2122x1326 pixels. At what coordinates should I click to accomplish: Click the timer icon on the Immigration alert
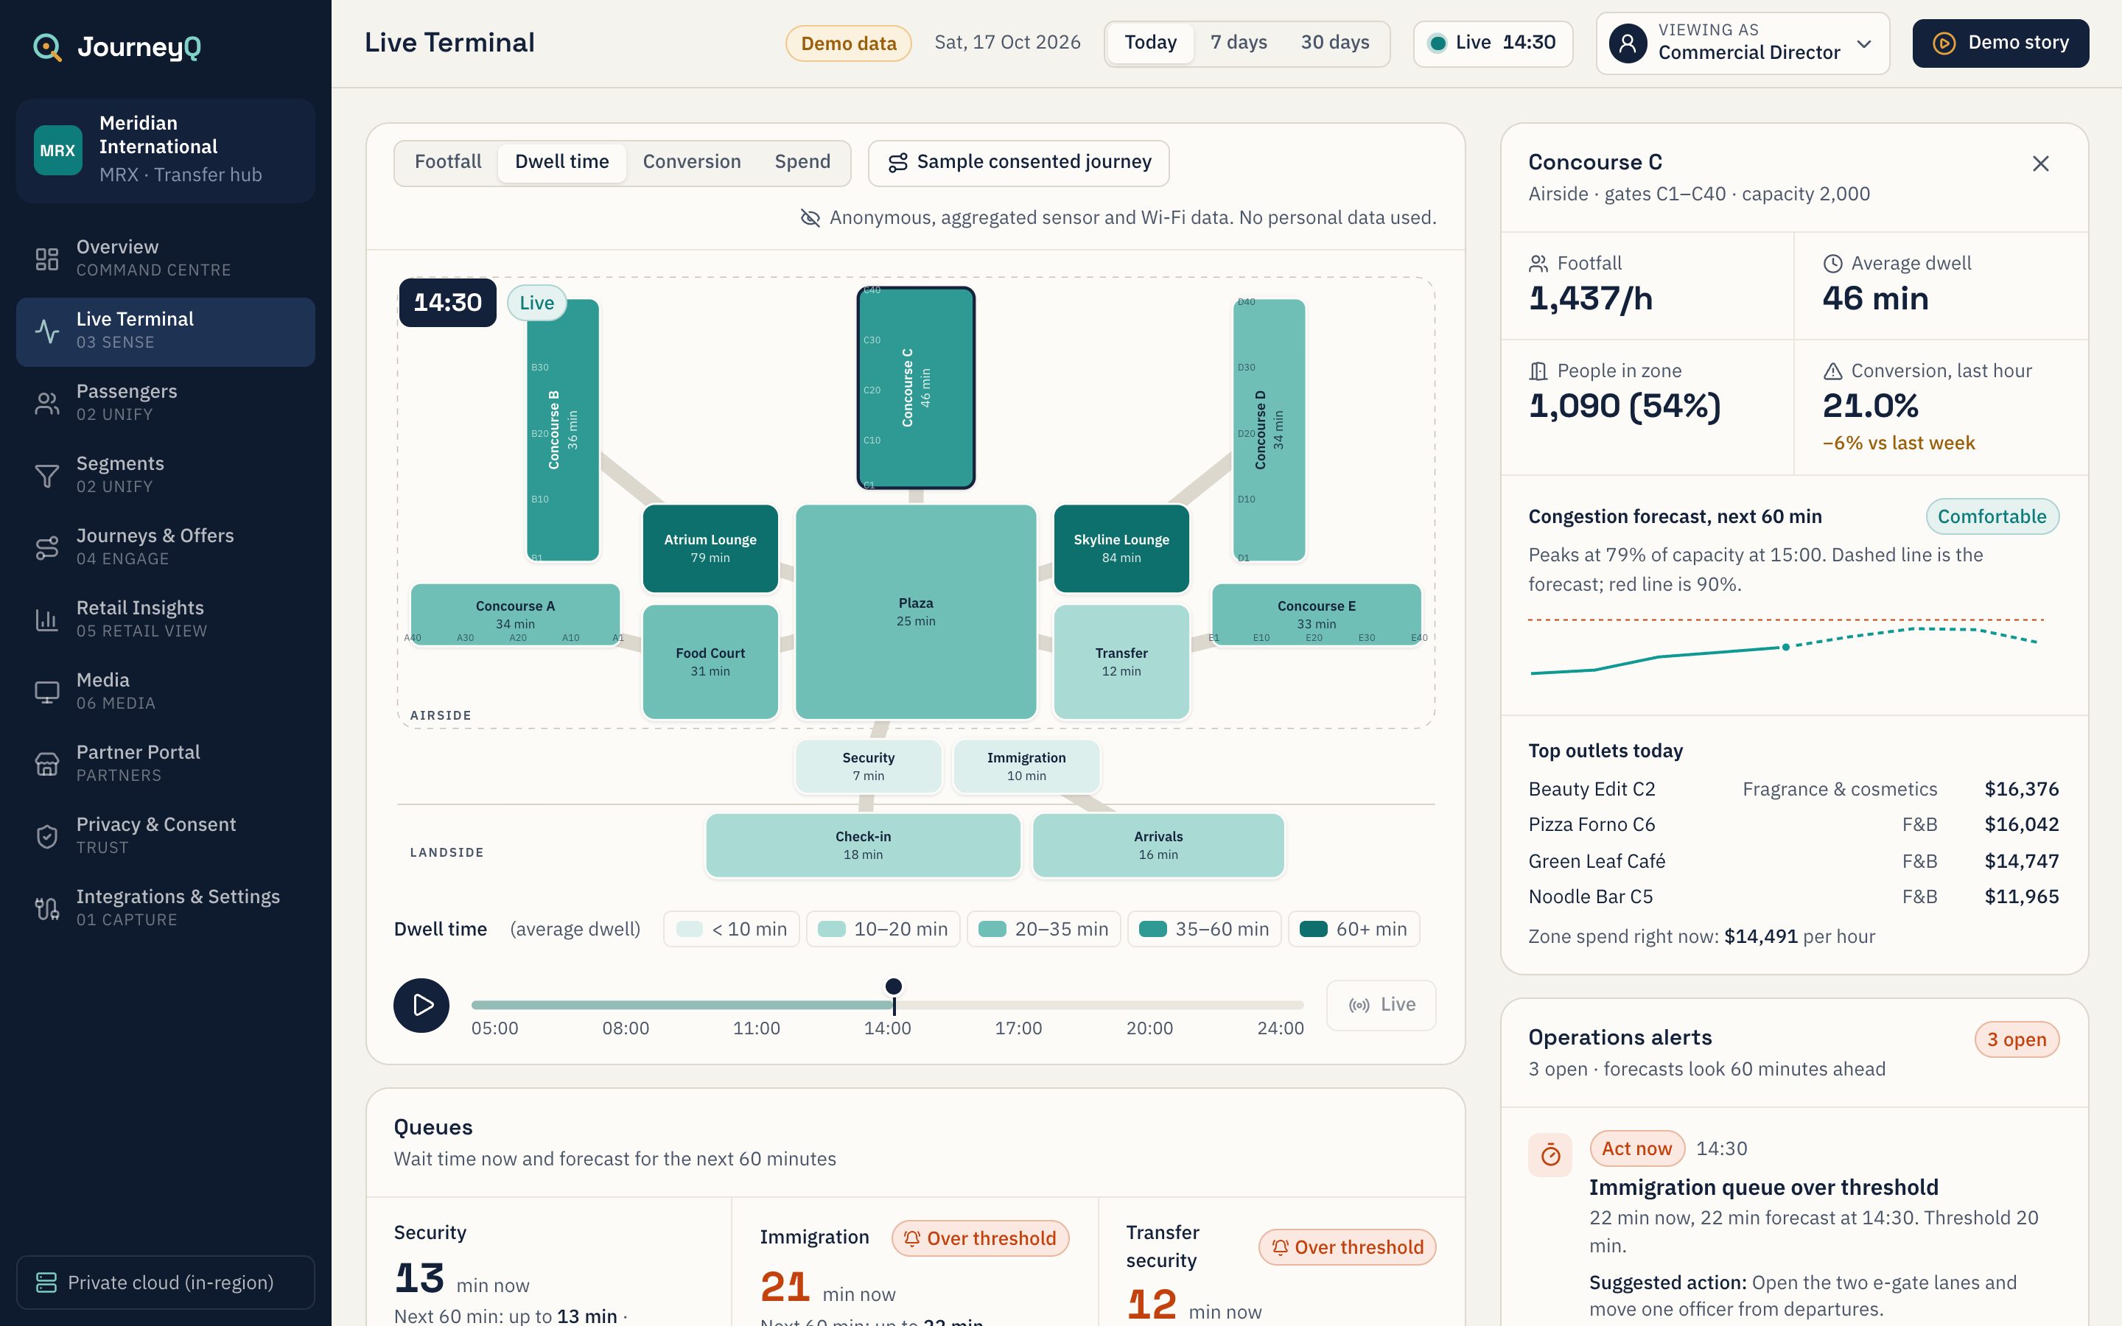point(1550,1155)
